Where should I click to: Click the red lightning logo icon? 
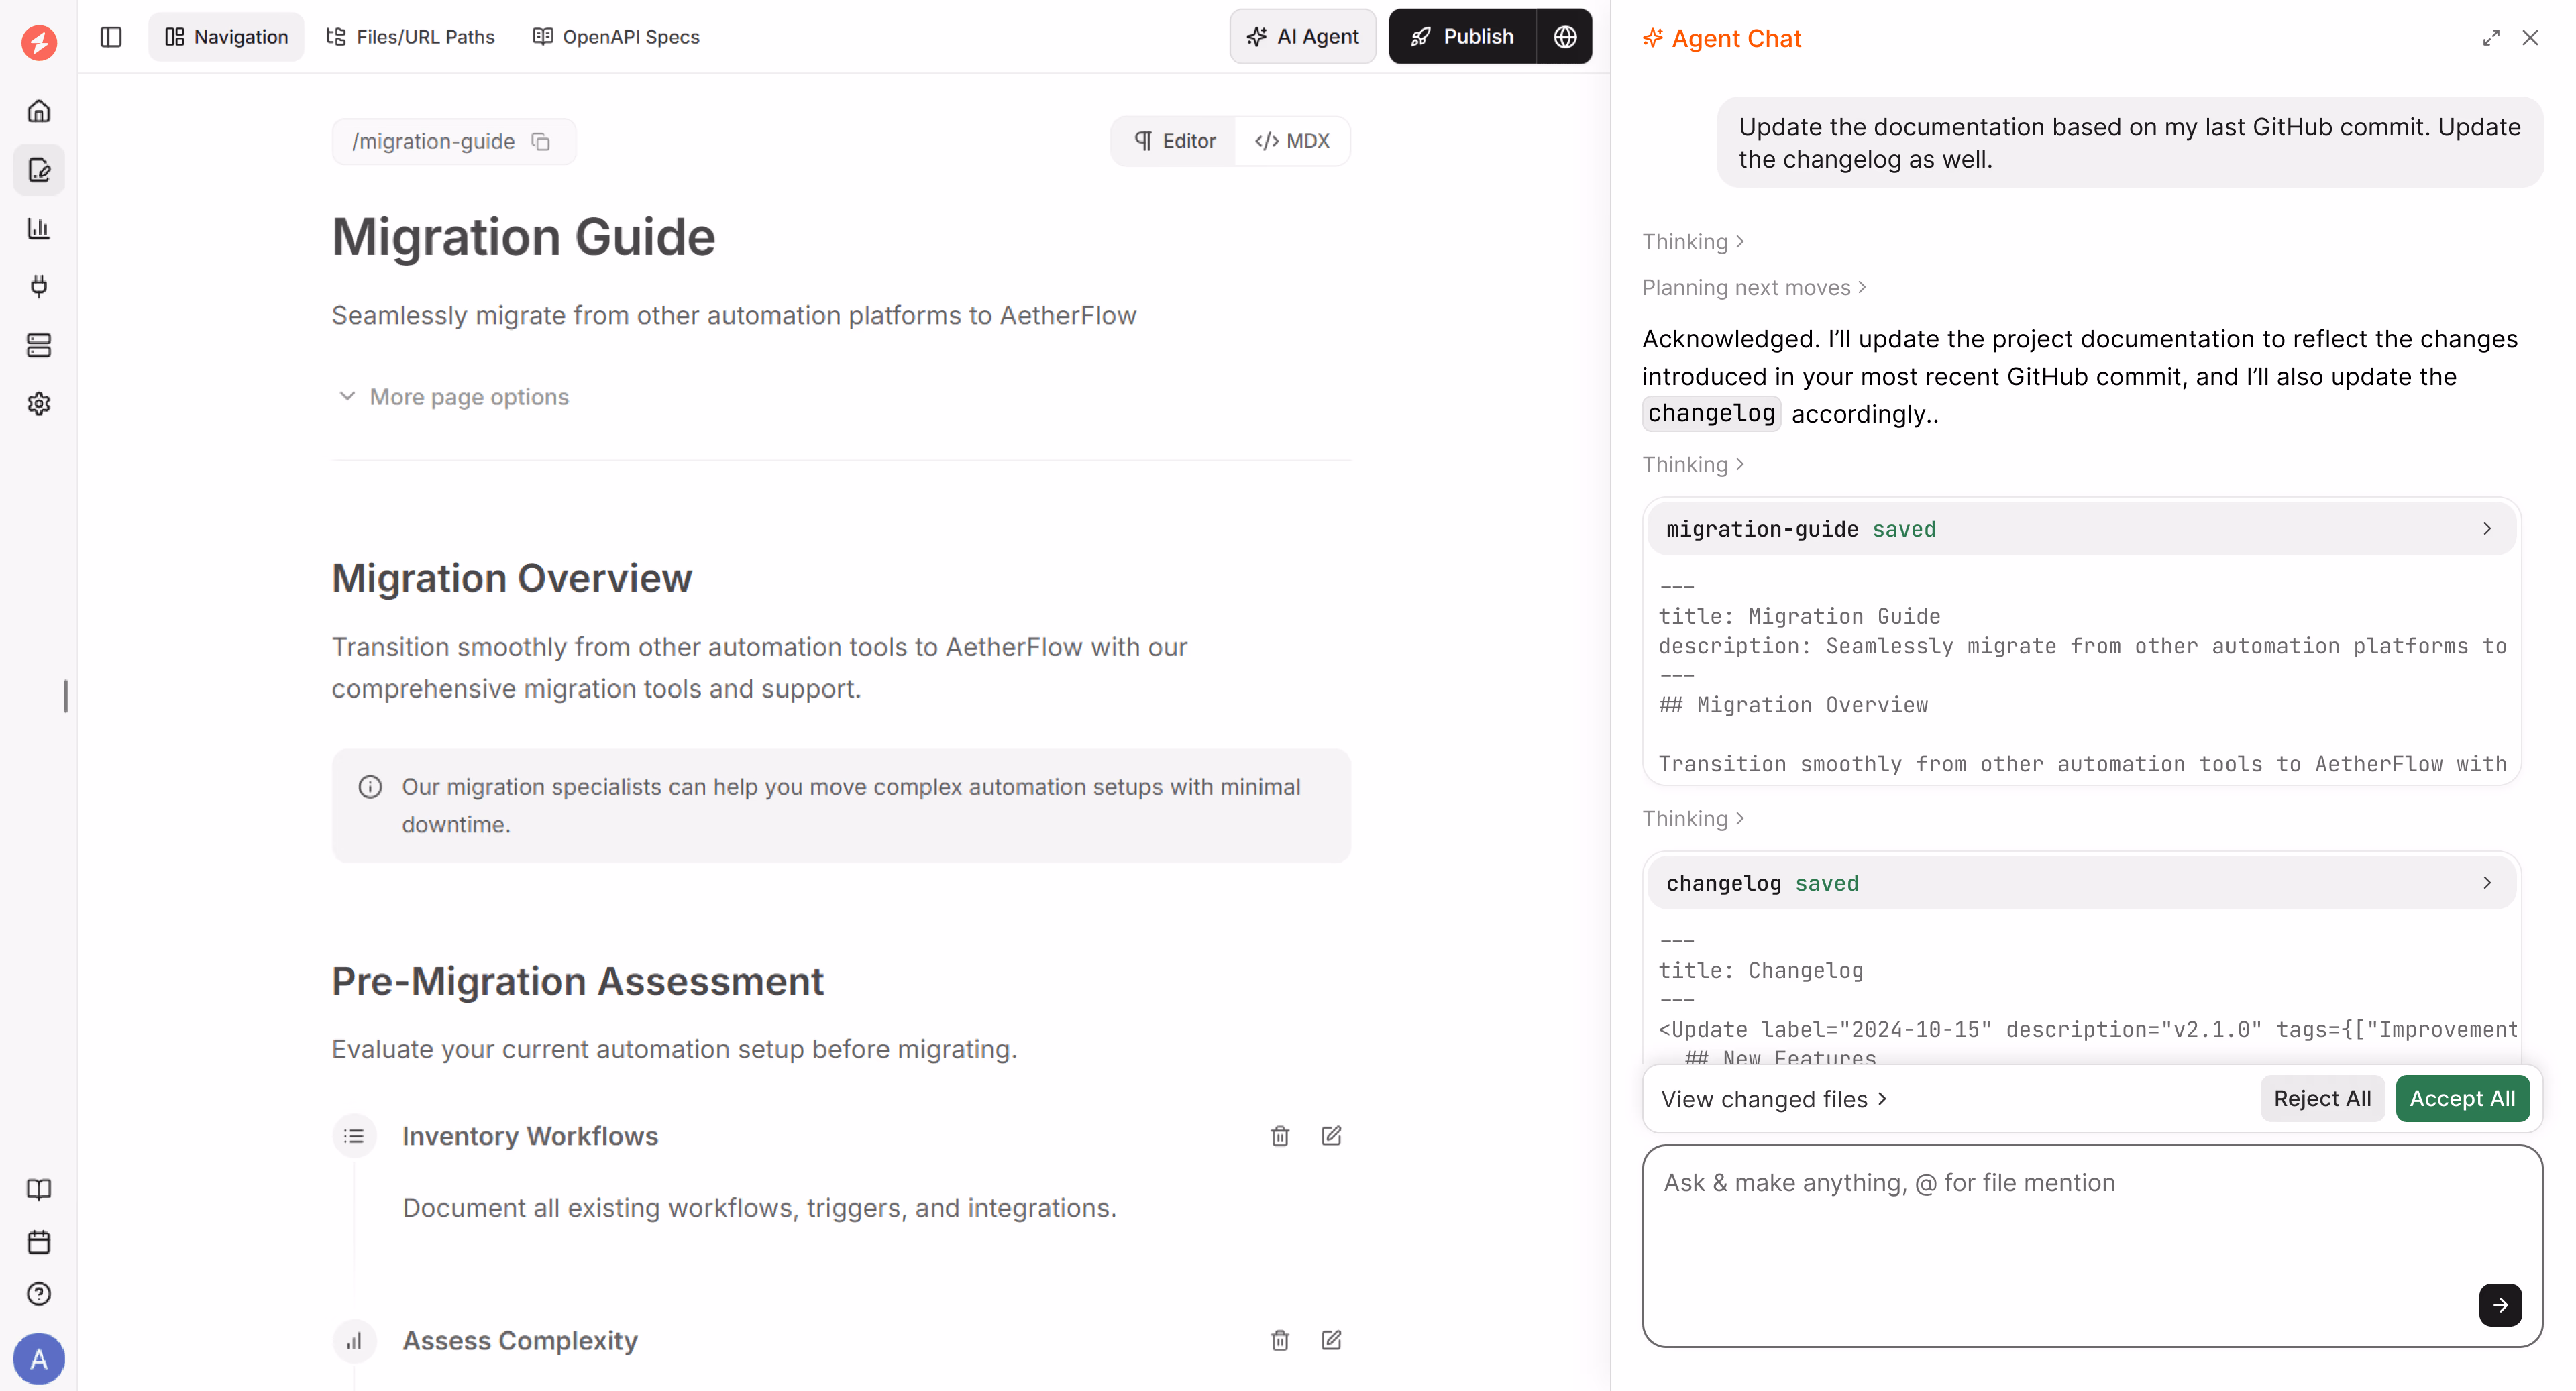click(39, 42)
